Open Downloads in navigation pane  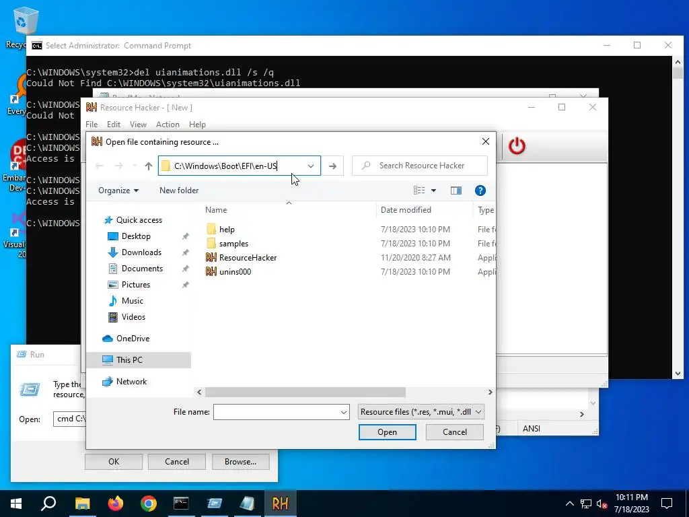(141, 252)
